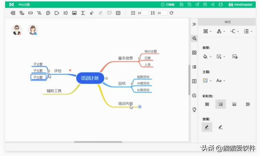The width and height of the screenshot is (260, 156).
Task: Open the lightbulb icon in right sidebar
Action: (x=194, y=109)
